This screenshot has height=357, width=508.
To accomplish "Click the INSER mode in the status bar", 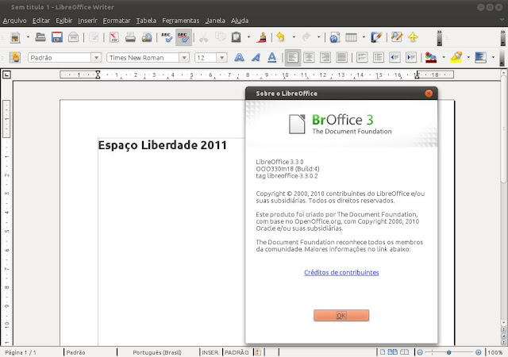I will (210, 352).
